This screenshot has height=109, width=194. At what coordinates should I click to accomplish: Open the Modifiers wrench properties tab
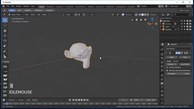point(162,84)
